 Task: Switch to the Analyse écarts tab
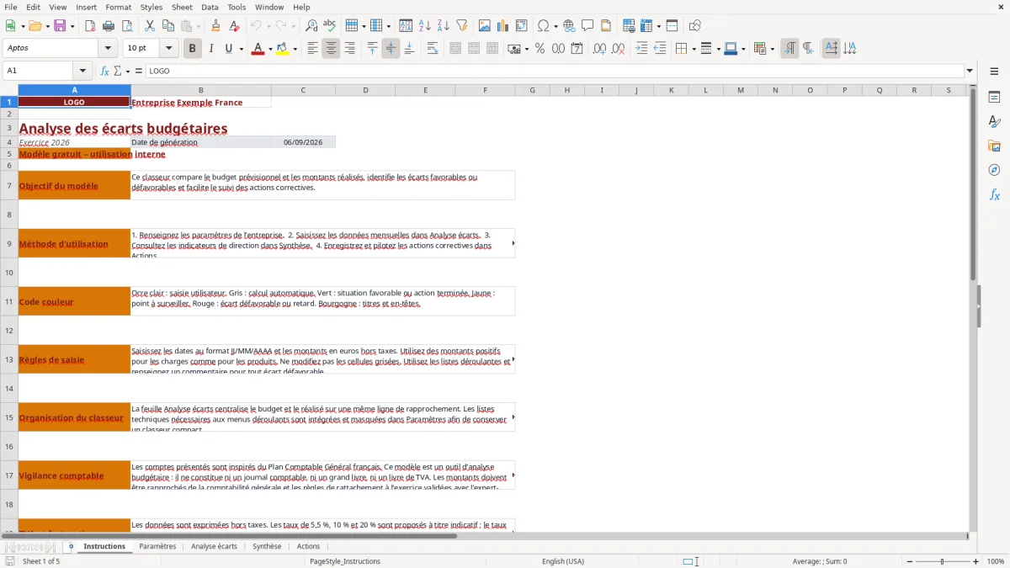[x=214, y=546]
